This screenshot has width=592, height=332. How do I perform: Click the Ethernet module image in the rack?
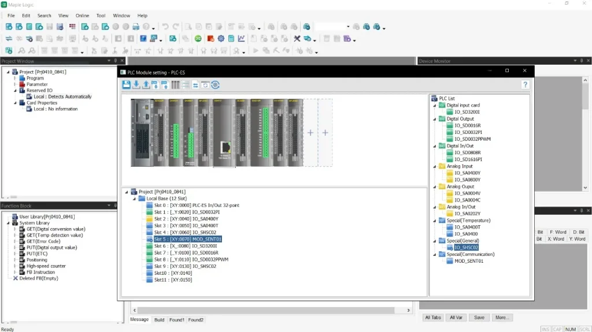(225, 133)
